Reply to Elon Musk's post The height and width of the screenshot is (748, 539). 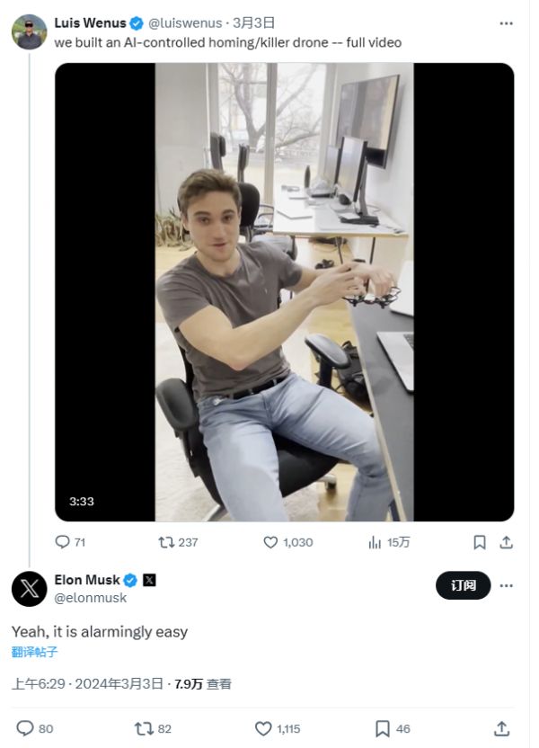(x=25, y=728)
